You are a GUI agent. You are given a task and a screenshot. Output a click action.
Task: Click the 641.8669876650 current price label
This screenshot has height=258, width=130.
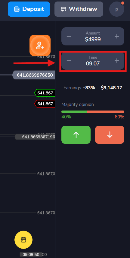click(34, 75)
